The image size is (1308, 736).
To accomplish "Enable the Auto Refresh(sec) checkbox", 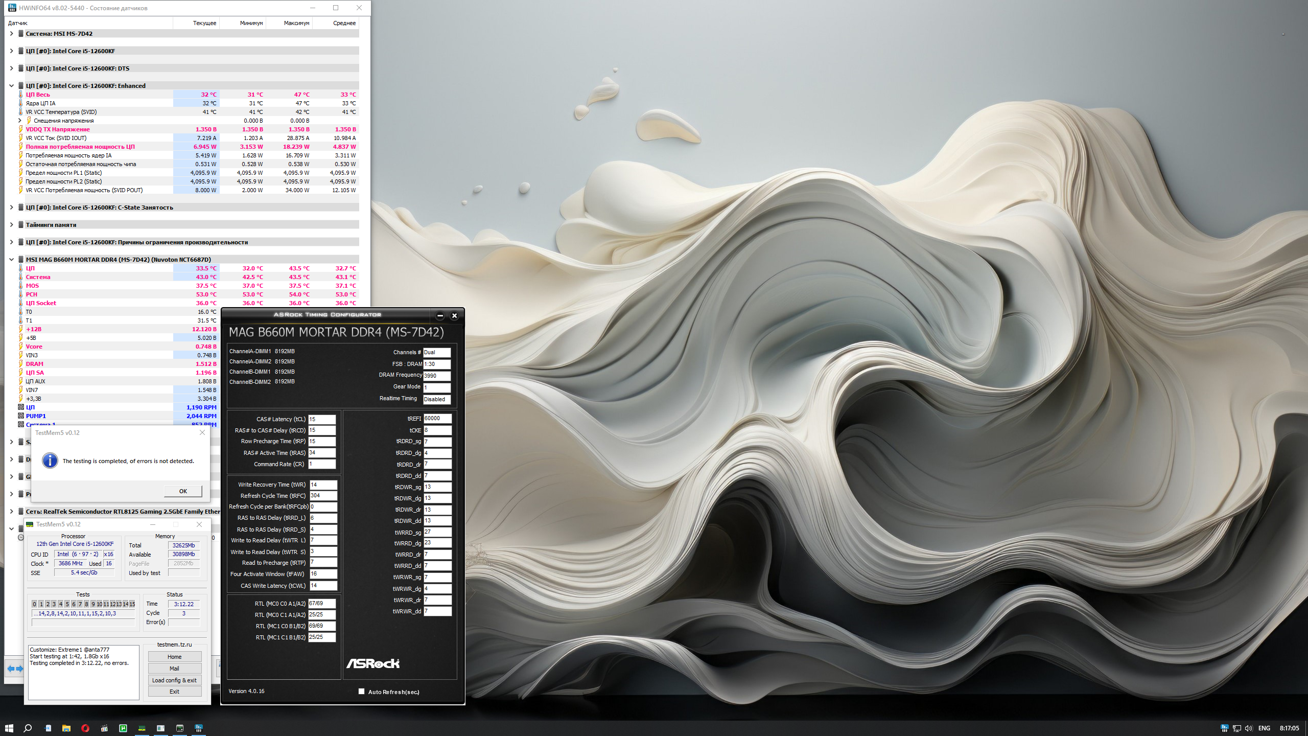I will click(x=362, y=692).
